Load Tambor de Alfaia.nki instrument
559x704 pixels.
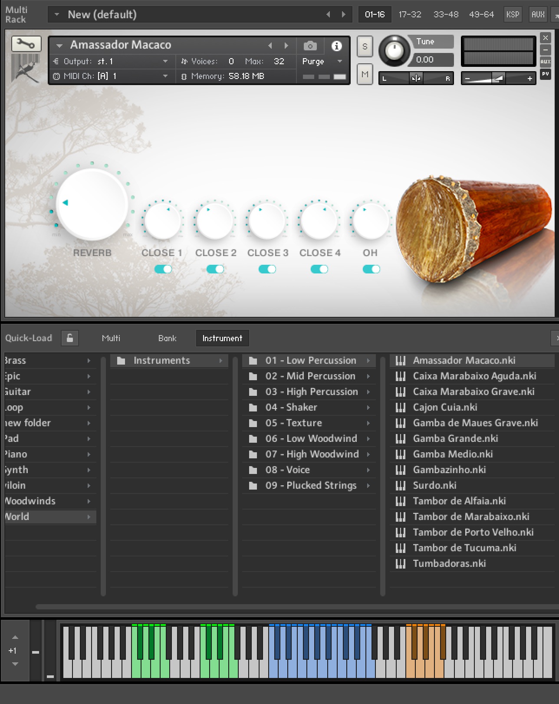tap(459, 501)
